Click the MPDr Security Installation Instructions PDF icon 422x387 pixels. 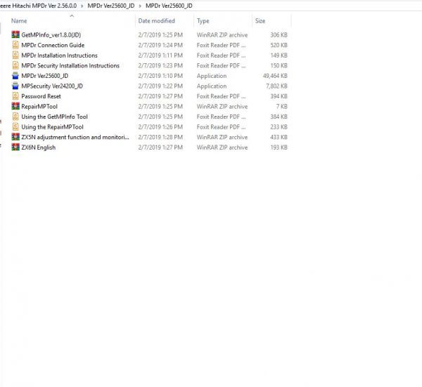(x=15, y=65)
